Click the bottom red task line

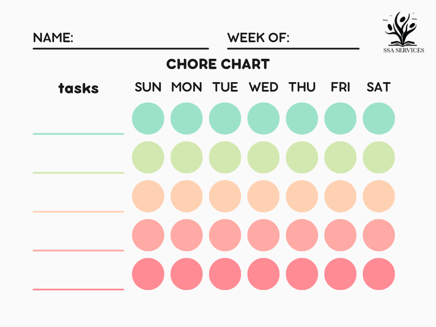click(x=78, y=289)
